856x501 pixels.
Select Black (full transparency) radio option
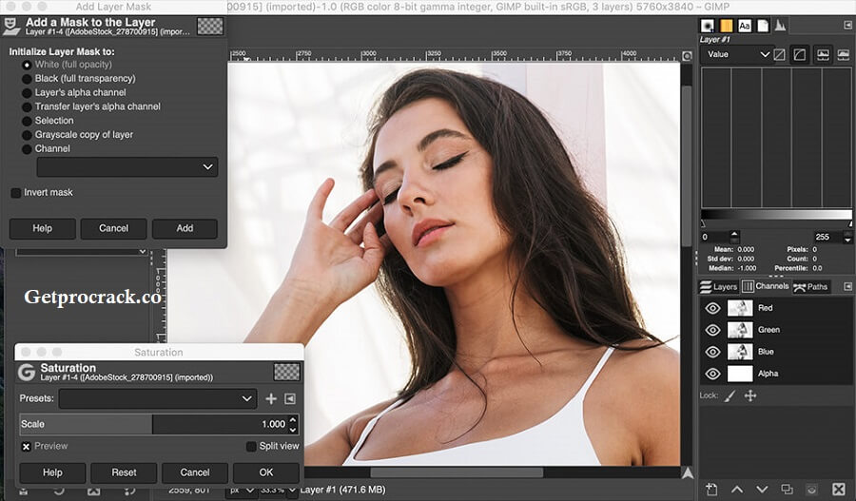coord(27,79)
